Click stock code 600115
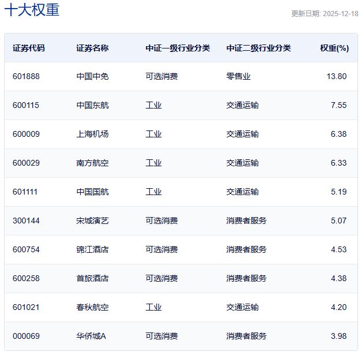This screenshot has width=361, height=355. [26, 105]
